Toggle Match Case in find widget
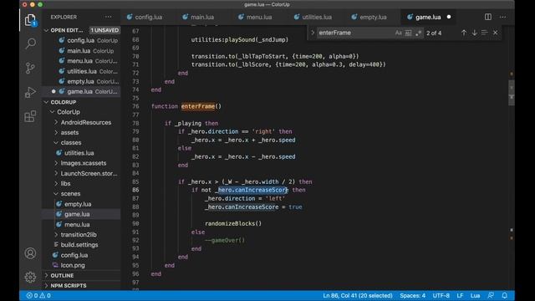Viewport: 535px width, 301px height. click(x=398, y=33)
